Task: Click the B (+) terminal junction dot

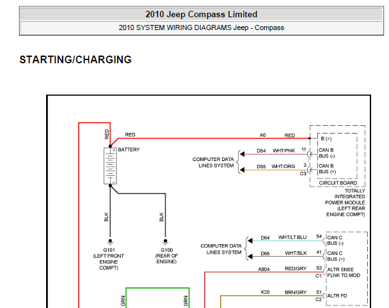Action: tap(310, 138)
